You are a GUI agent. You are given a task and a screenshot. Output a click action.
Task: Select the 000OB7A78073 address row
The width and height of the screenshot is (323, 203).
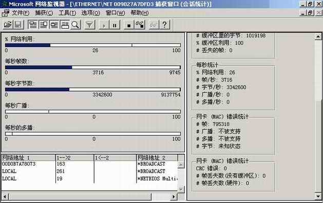point(89,164)
